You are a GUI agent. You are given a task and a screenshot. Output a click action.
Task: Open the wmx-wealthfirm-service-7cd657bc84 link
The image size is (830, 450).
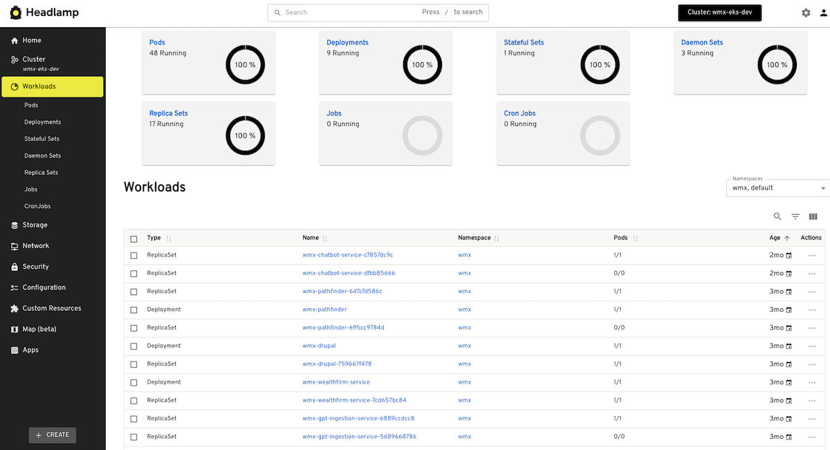(354, 400)
